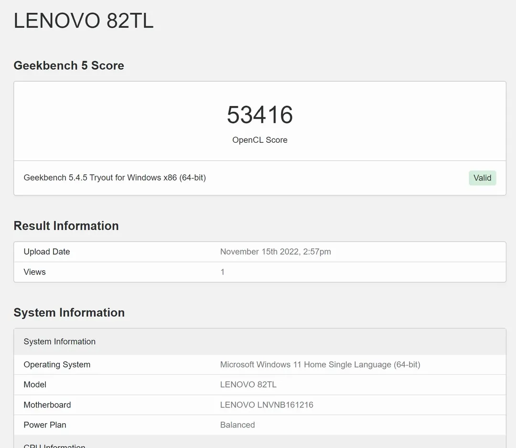This screenshot has width=516, height=448.
Task: Select the Microsoft Windows 11 Home value
Action: [320, 364]
